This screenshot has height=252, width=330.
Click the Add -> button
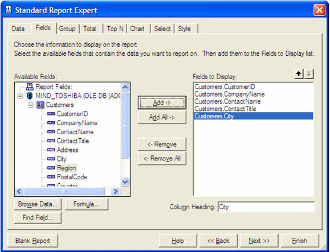(162, 103)
